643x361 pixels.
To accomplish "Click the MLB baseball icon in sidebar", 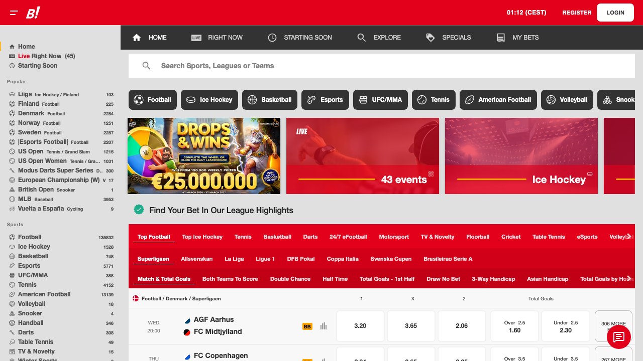I will point(12,199).
